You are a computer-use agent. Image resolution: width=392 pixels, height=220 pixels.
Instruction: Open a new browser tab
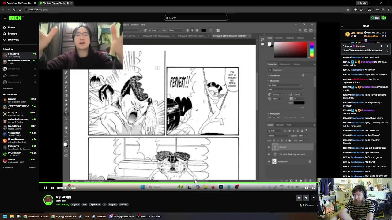pyautogui.click(x=77, y=3)
